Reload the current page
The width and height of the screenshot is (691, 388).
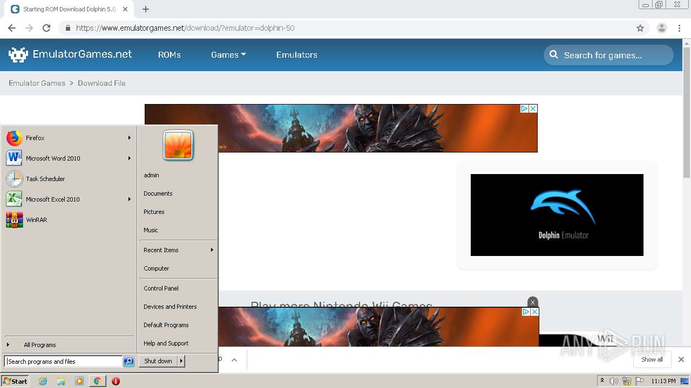pos(46,28)
